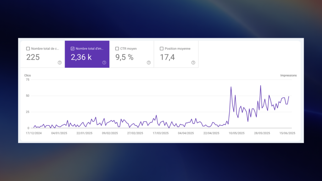Click the 2,36 k impressions value
322x181 pixels.
(x=81, y=57)
